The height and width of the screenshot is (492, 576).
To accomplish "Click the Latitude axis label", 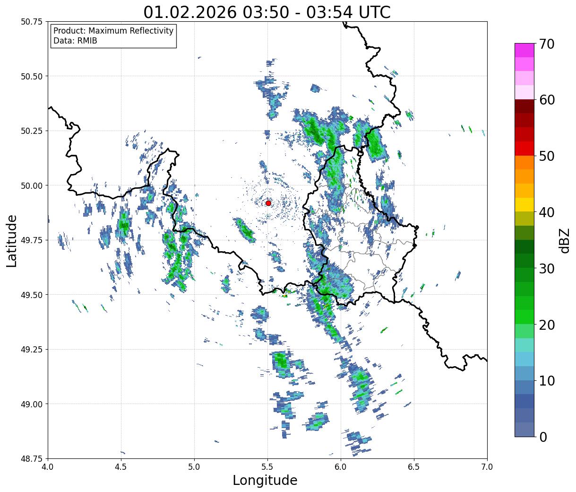I will [x=12, y=240].
